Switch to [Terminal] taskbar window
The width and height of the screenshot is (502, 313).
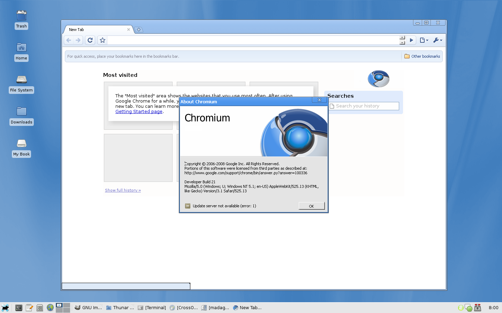152,307
